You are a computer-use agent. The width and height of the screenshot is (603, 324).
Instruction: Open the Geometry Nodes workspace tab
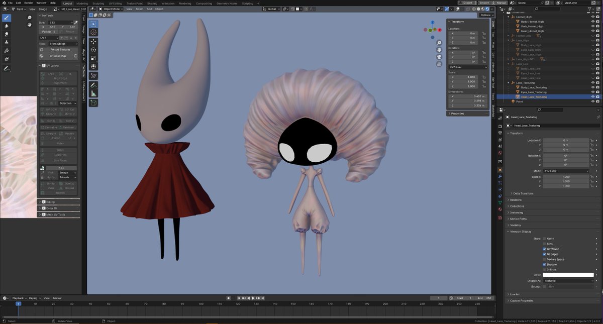click(x=227, y=3)
